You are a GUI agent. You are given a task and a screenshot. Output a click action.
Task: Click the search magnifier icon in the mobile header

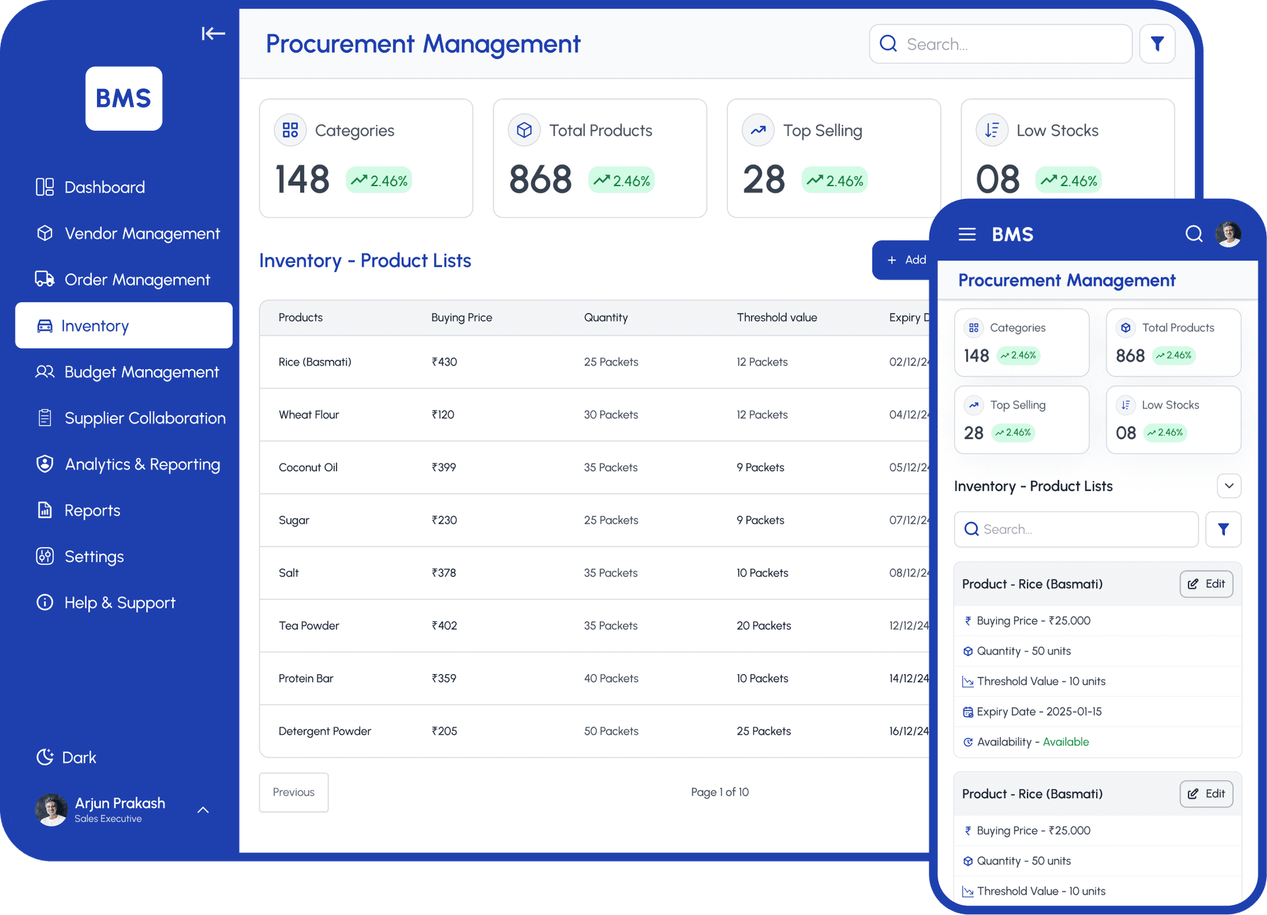(x=1193, y=234)
